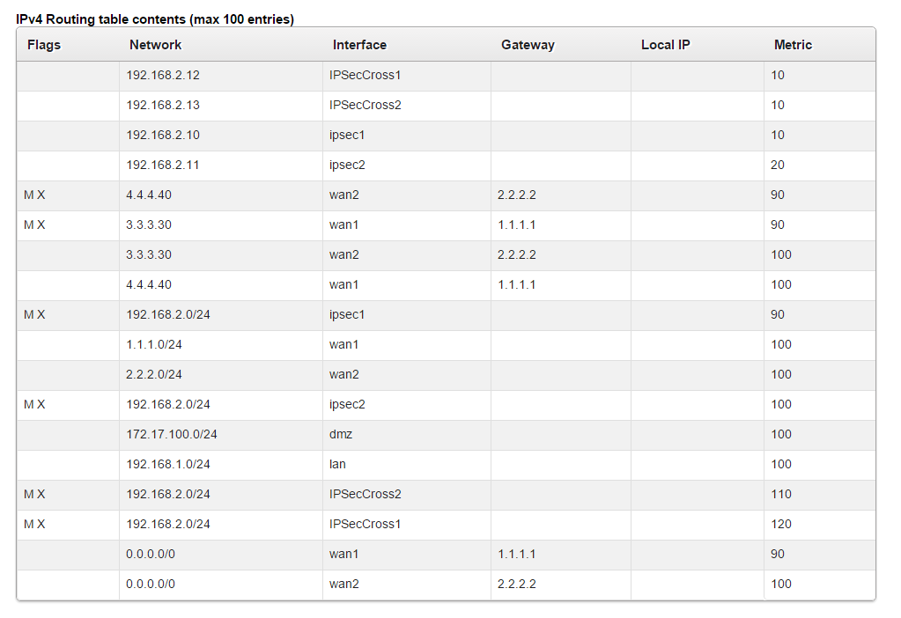Click the metric value 20
The image size is (901, 618).
(778, 166)
